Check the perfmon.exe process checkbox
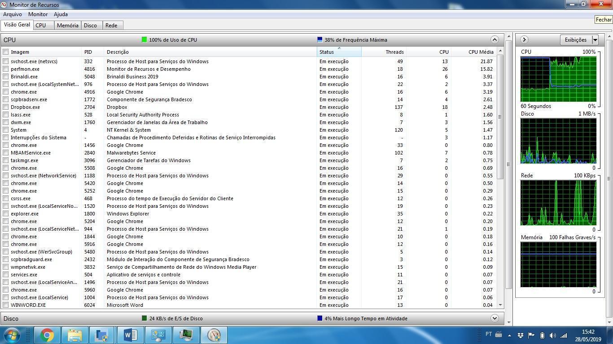613x344 pixels. [x=5, y=69]
